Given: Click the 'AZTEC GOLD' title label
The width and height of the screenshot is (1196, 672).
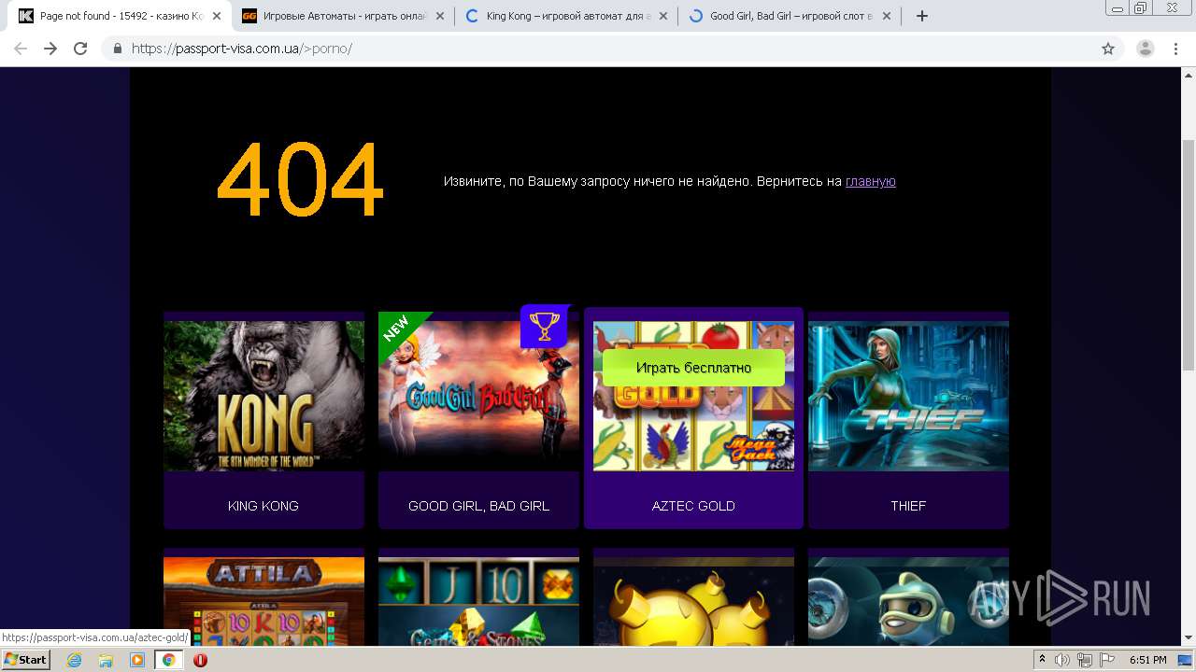Looking at the screenshot, I should click(693, 506).
